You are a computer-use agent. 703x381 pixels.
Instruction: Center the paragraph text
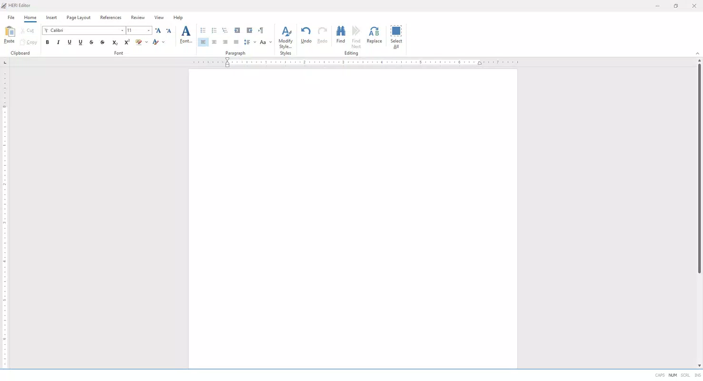point(214,42)
